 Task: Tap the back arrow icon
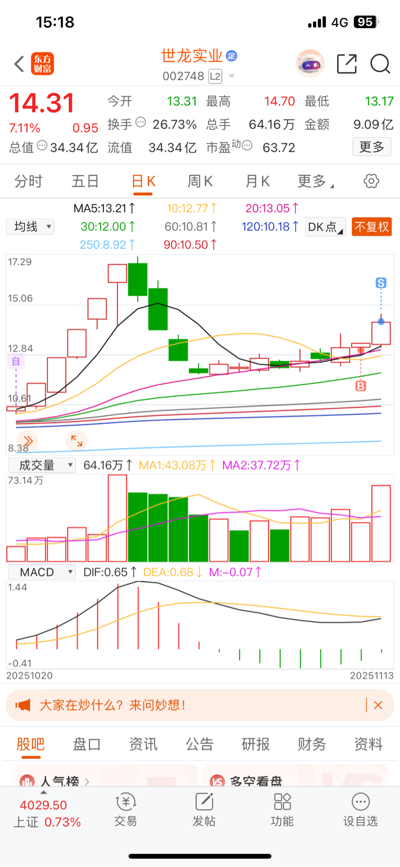point(19,64)
